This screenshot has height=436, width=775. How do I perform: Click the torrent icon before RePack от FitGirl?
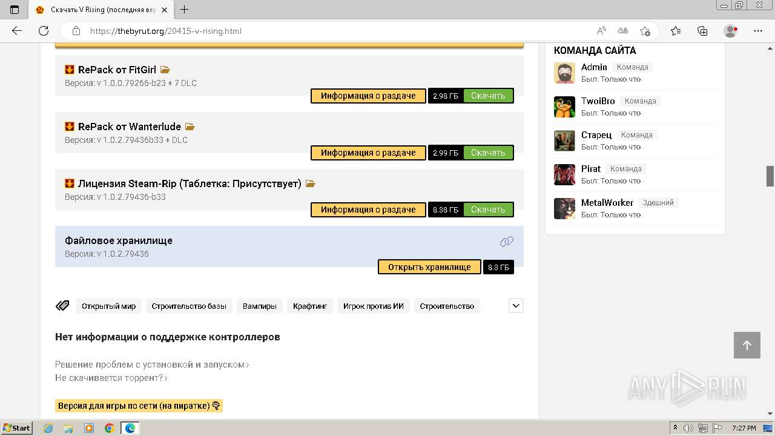pos(70,70)
